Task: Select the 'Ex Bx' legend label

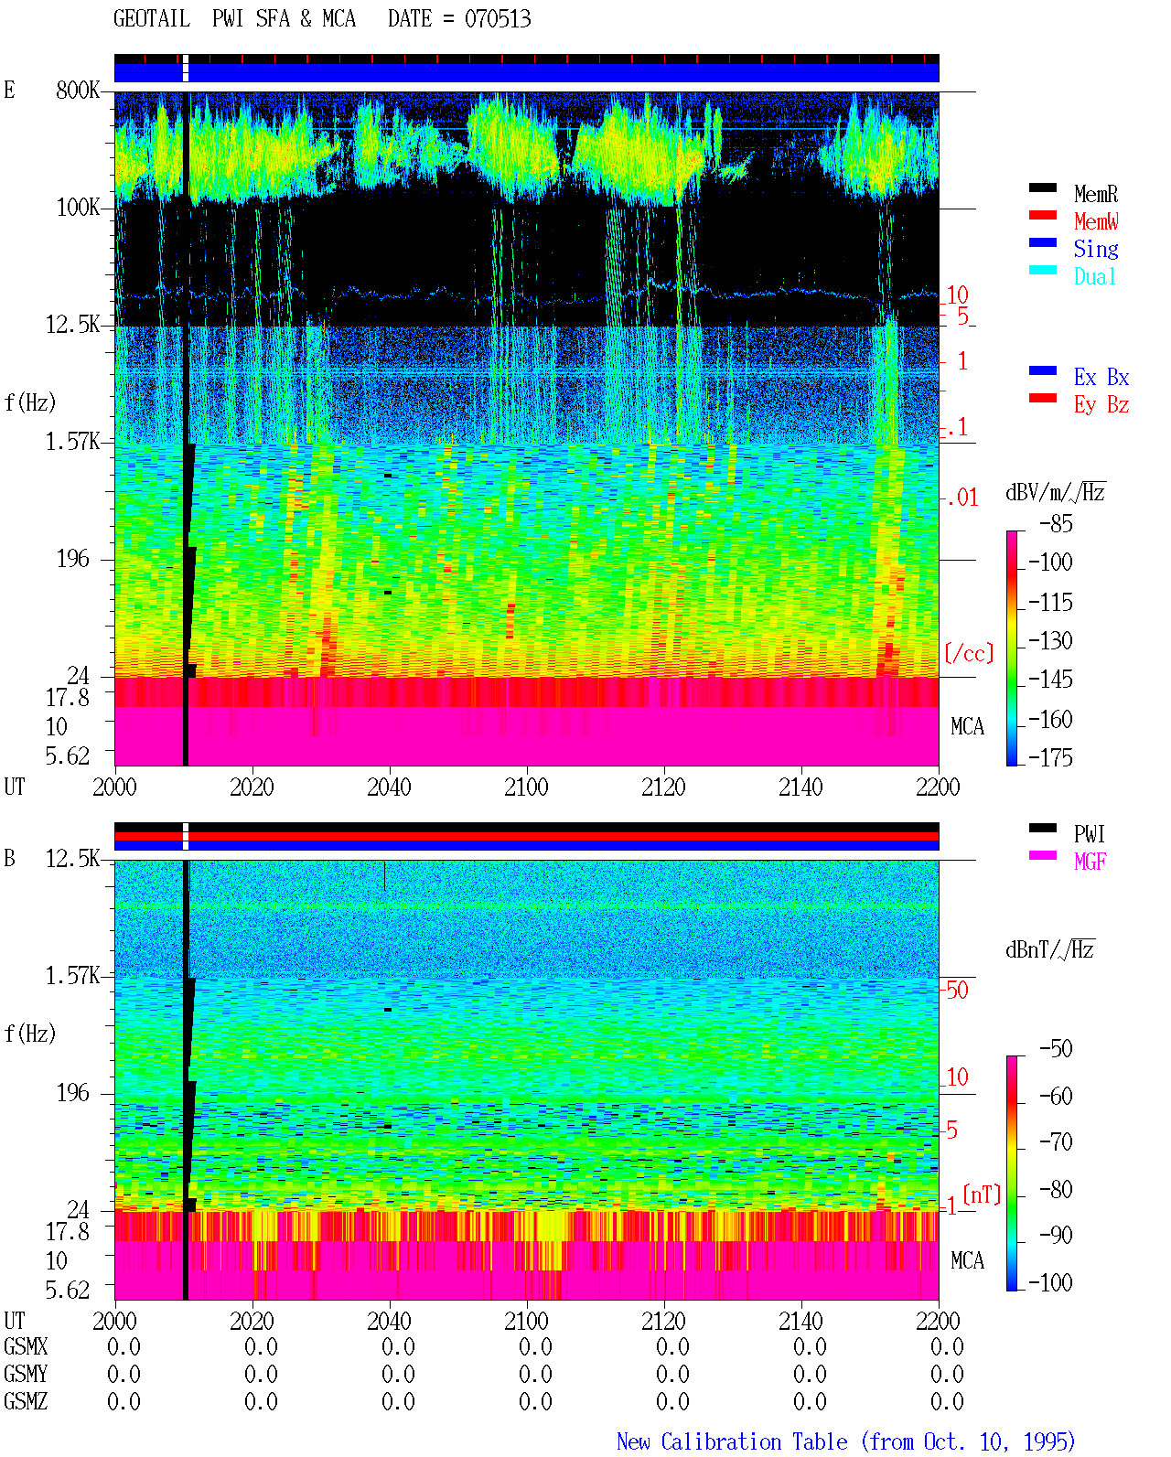Action: pos(1101,377)
